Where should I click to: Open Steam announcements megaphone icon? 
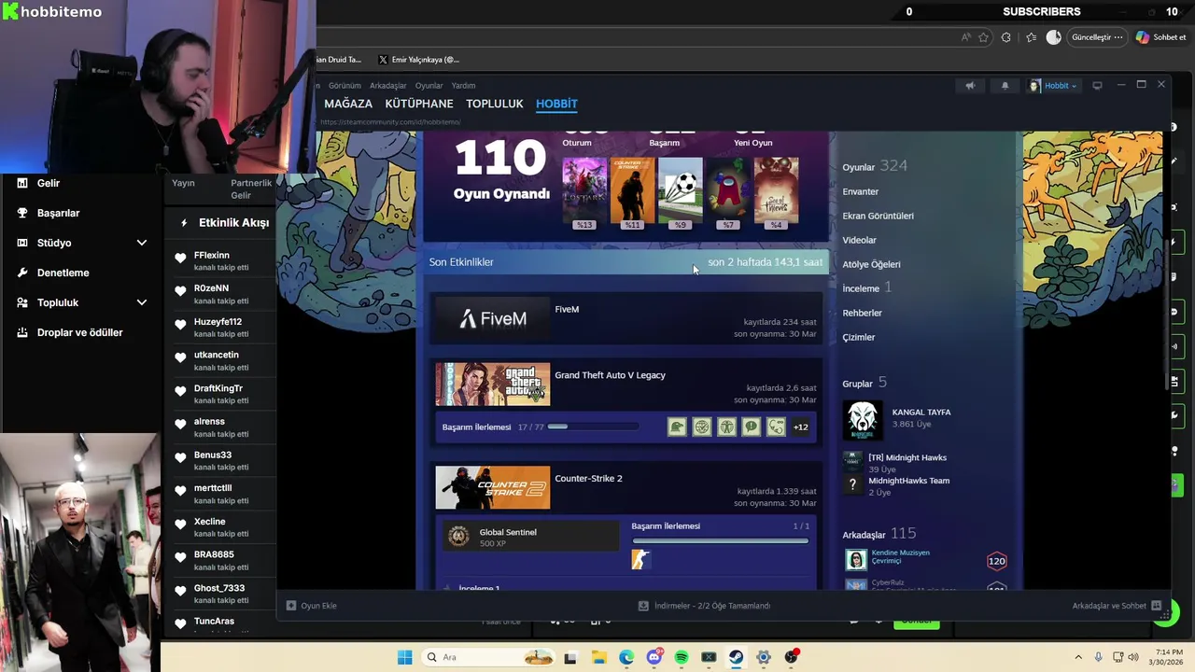[970, 85]
